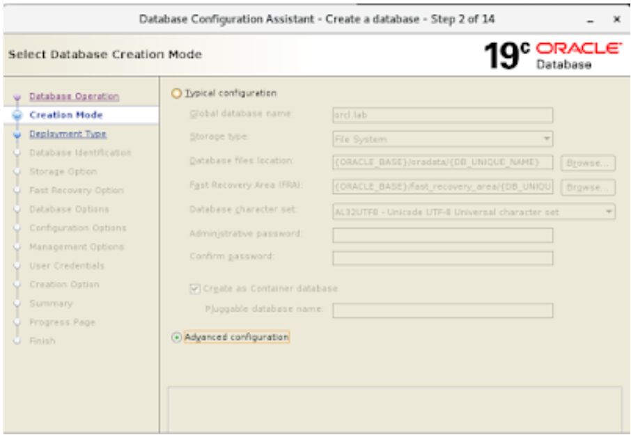631x435 pixels.
Task: Browse for Database files location
Action: click(588, 163)
